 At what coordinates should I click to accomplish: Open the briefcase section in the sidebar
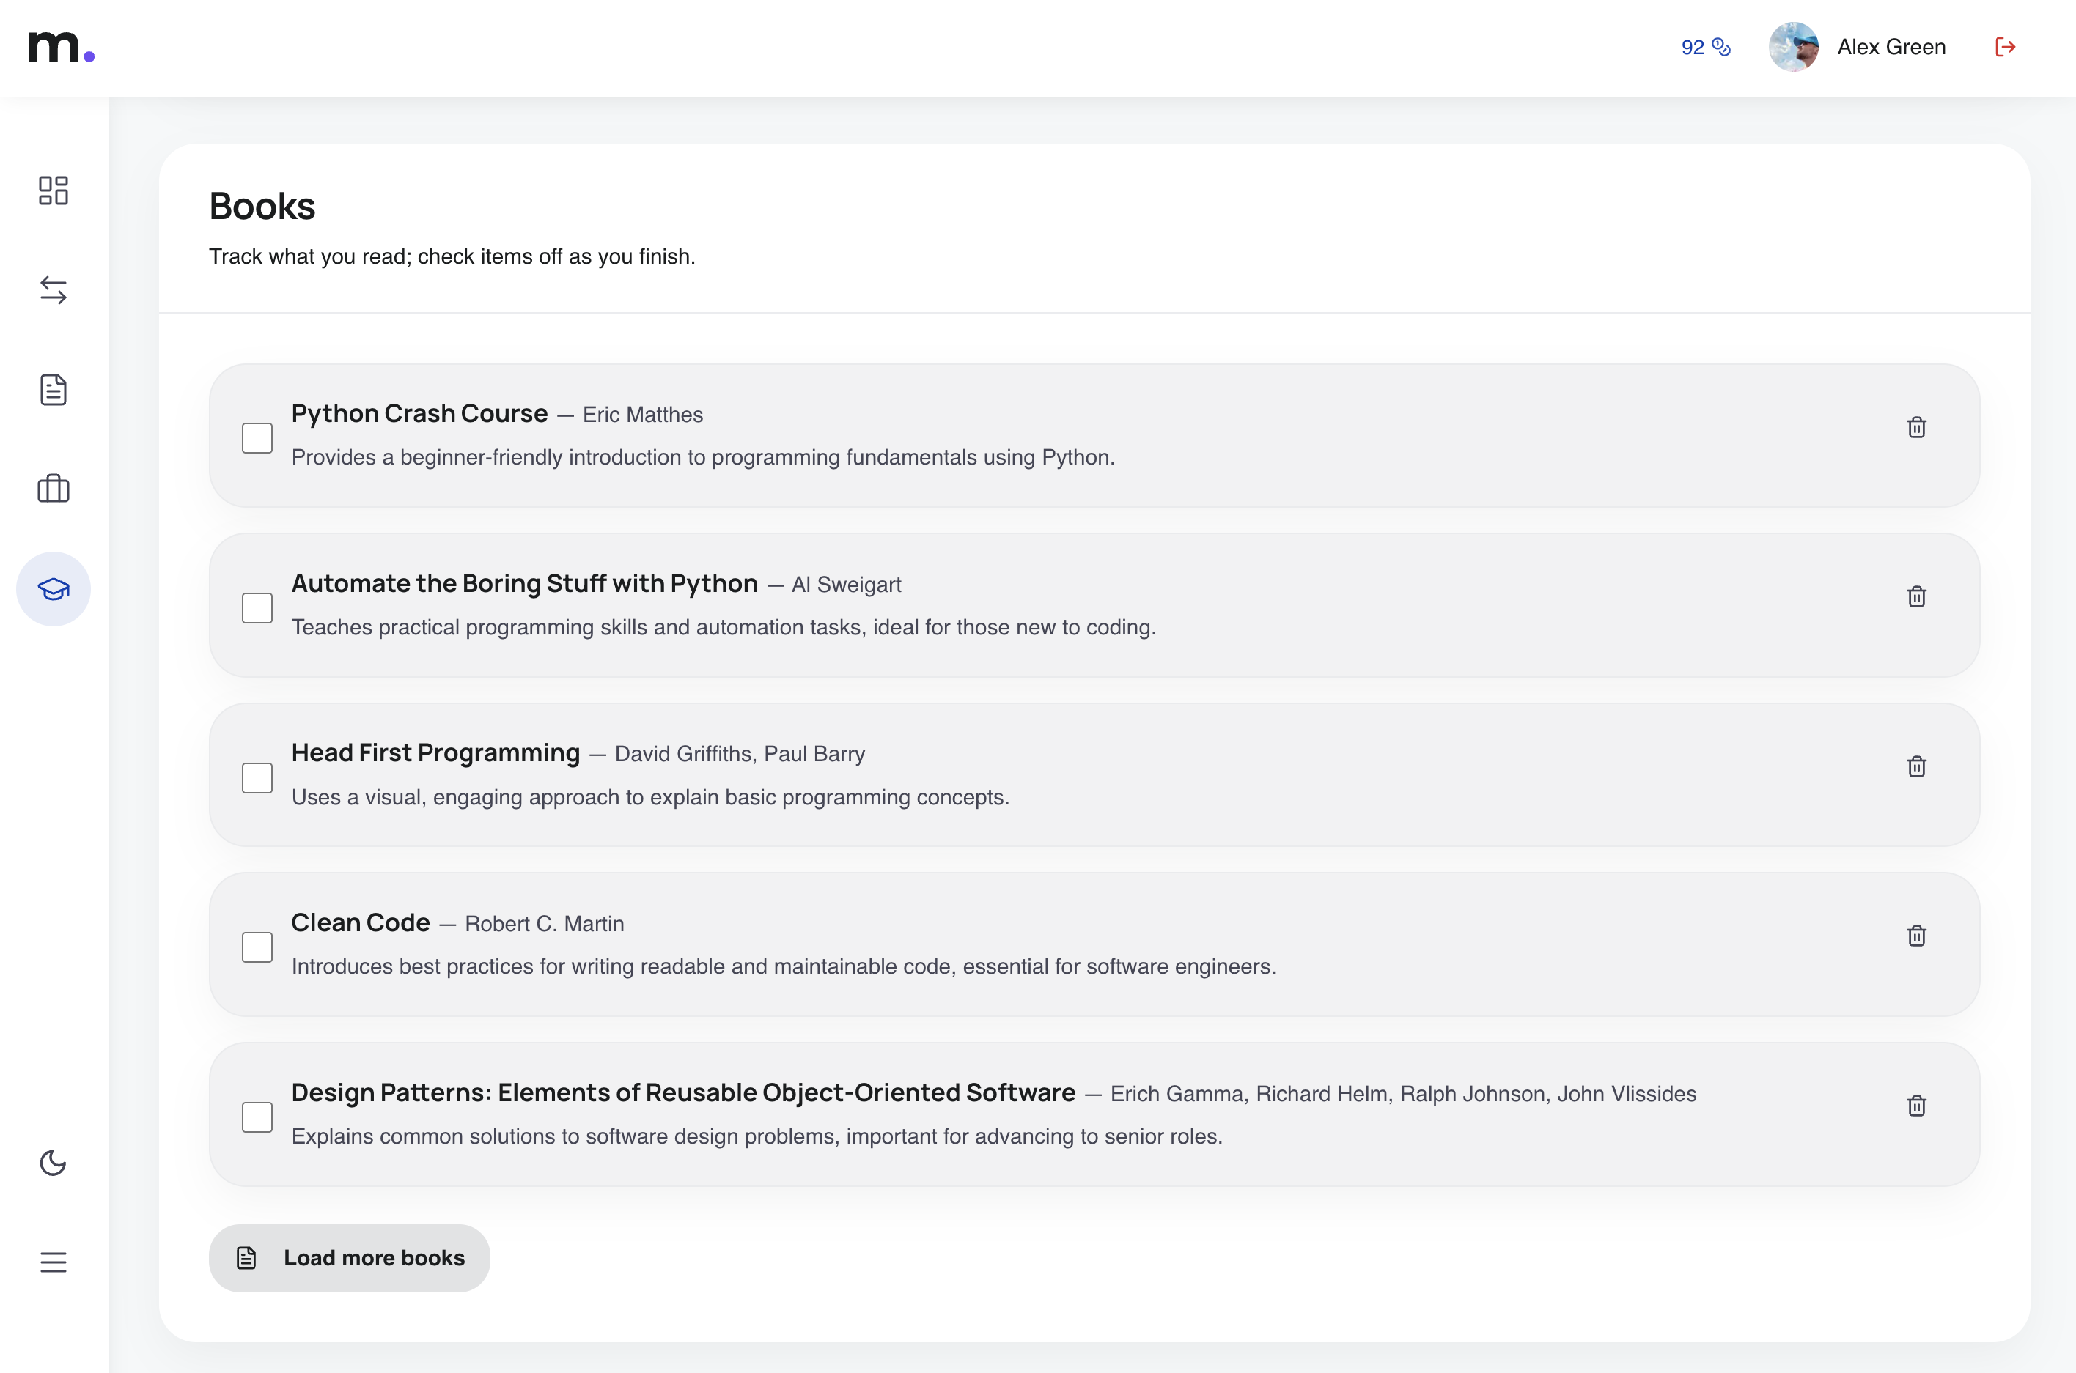pos(54,489)
